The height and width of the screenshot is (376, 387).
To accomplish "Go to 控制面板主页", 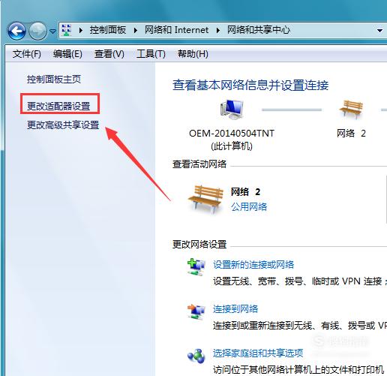I will click(x=54, y=80).
